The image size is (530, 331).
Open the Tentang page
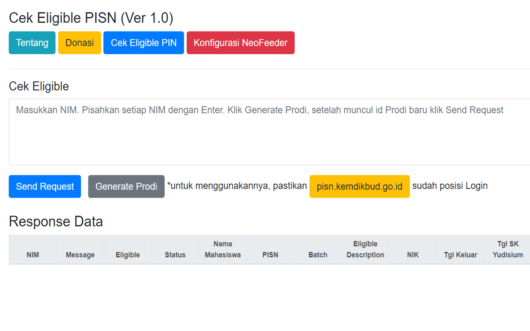(32, 43)
